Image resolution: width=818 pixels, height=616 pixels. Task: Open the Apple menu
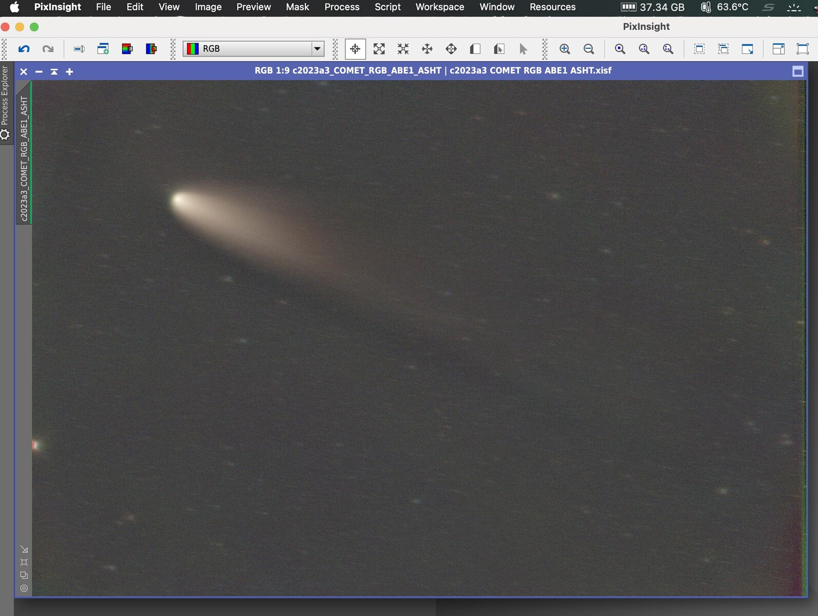pyautogui.click(x=14, y=7)
